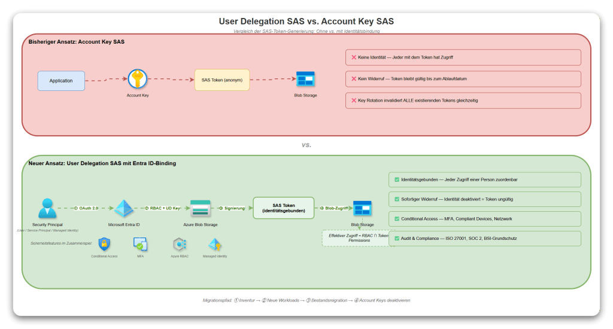
Task: Select the Azure Blob Storage icon in green panel
Action: [x=200, y=208]
